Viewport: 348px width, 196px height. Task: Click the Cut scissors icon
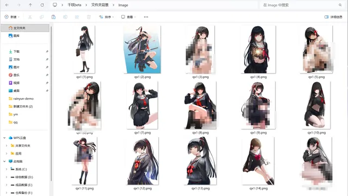coord(30,17)
